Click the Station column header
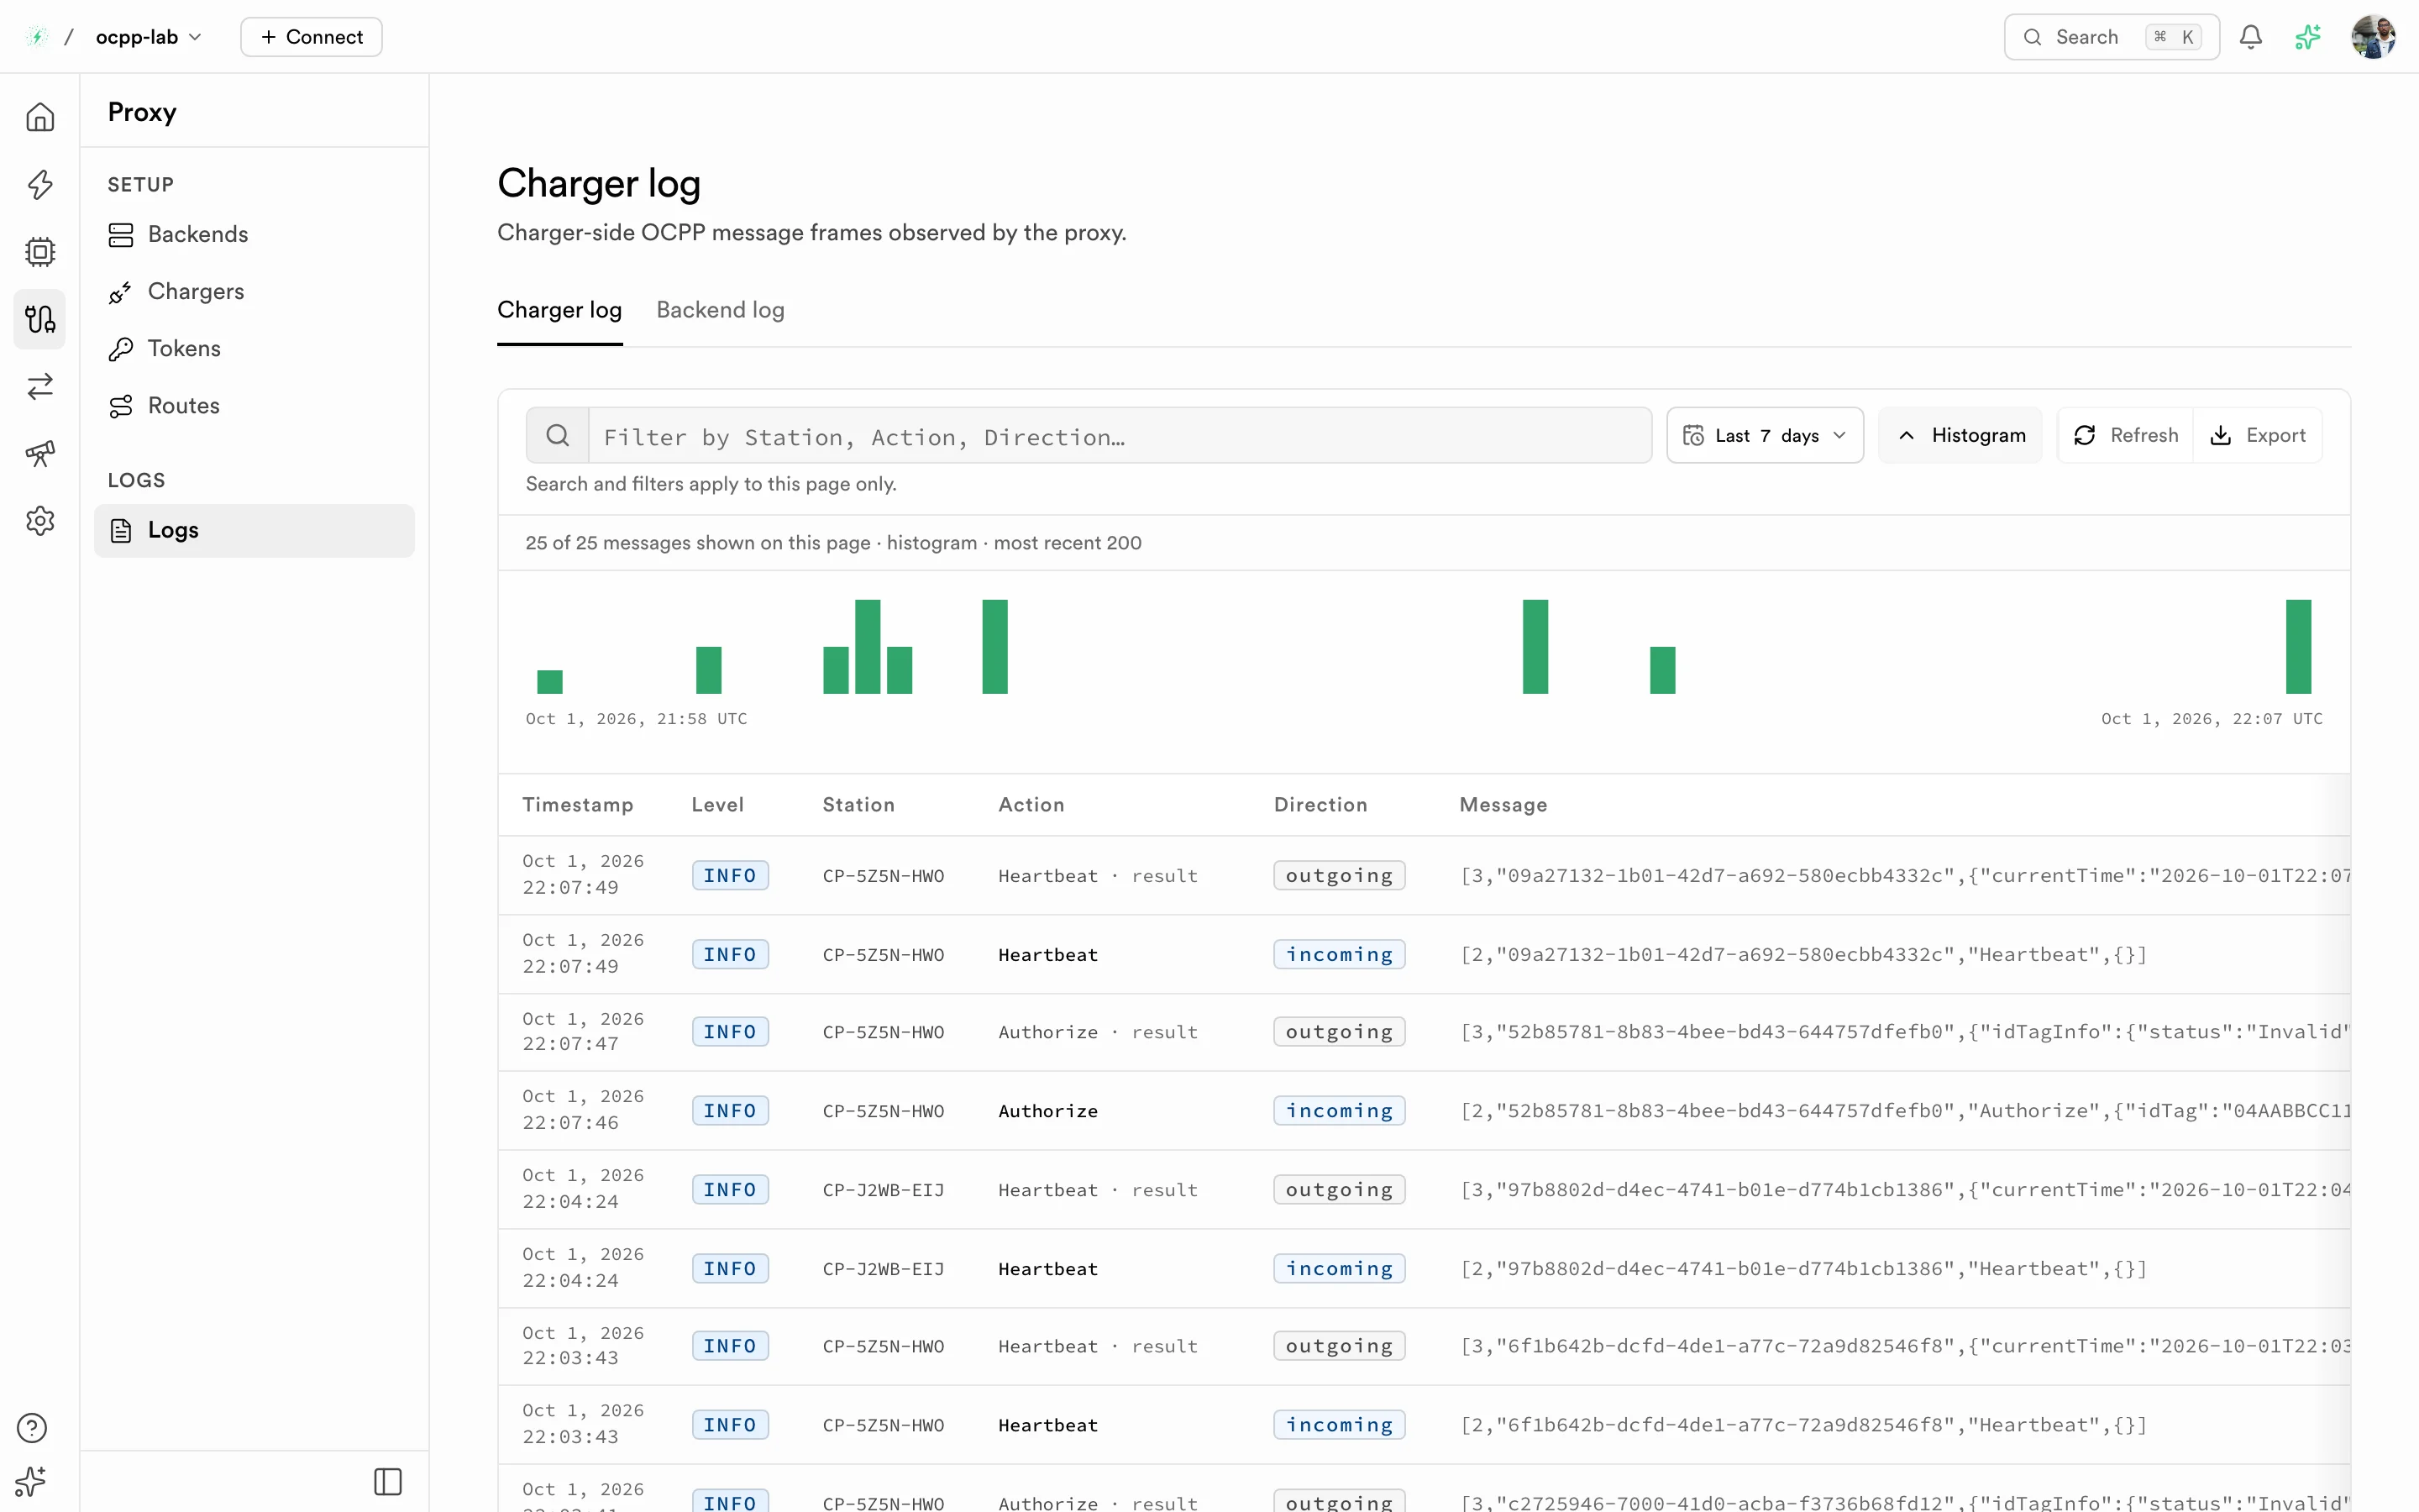Screen dimensions: 2419x1512 (858, 804)
